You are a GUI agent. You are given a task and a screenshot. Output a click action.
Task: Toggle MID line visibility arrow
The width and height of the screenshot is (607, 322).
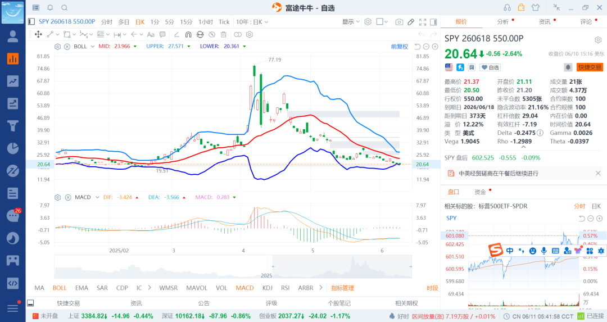pos(135,47)
